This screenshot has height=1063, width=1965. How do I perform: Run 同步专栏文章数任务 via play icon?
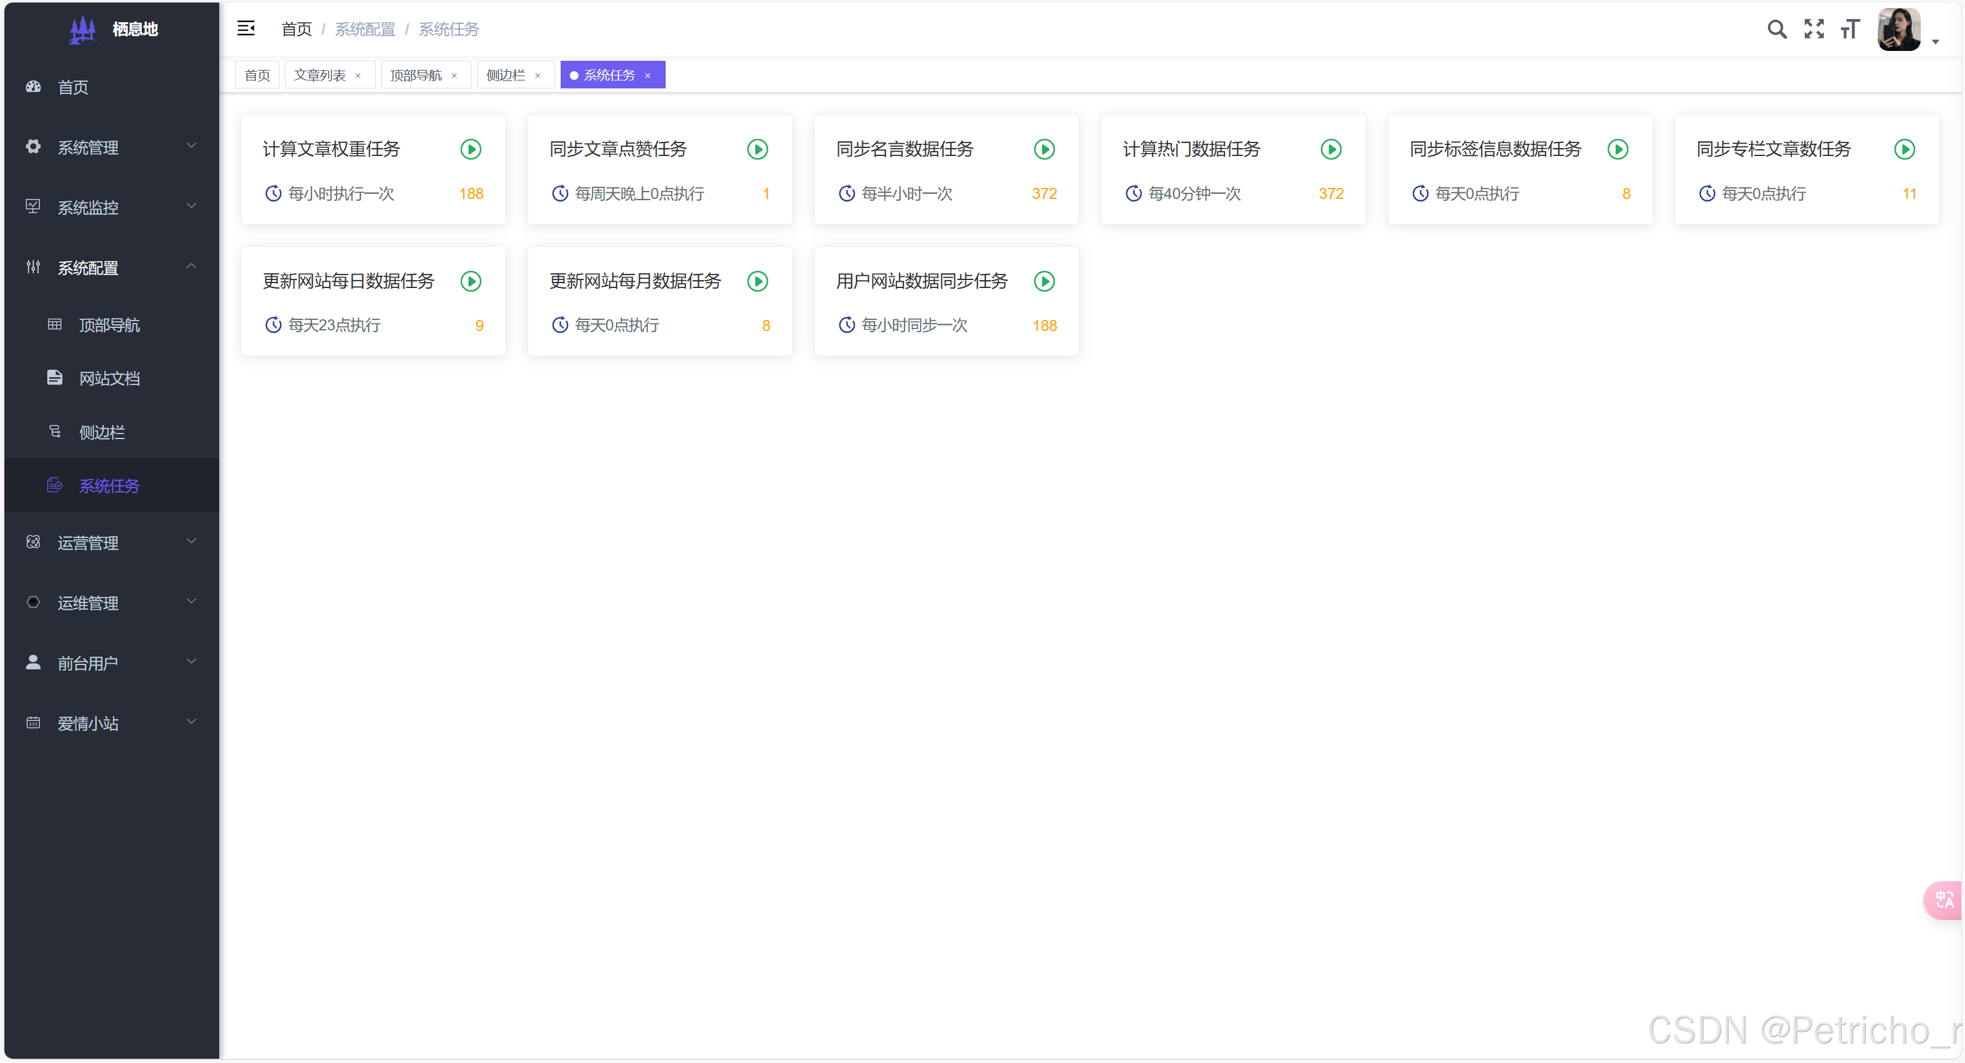(1905, 150)
